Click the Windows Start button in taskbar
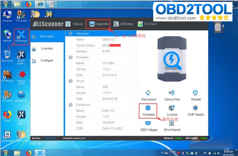 (6, 153)
